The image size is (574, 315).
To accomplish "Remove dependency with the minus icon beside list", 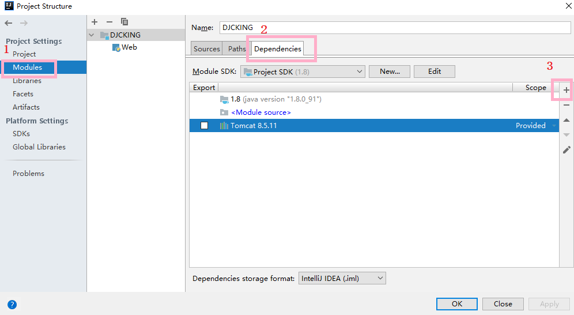I will pyautogui.click(x=567, y=105).
